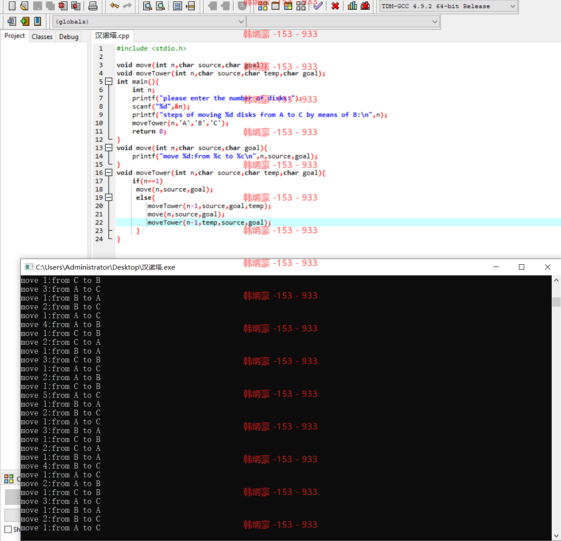Open the (globals) scope dropdown
The width and height of the screenshot is (561, 541).
click(150, 21)
